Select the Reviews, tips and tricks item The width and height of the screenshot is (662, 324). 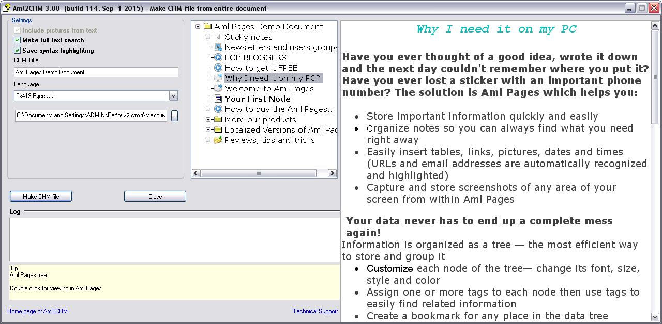270,140
